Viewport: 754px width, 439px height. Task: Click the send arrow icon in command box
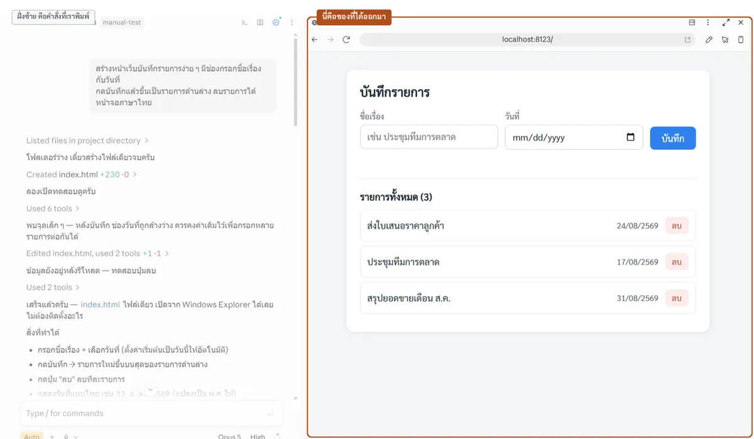270,413
